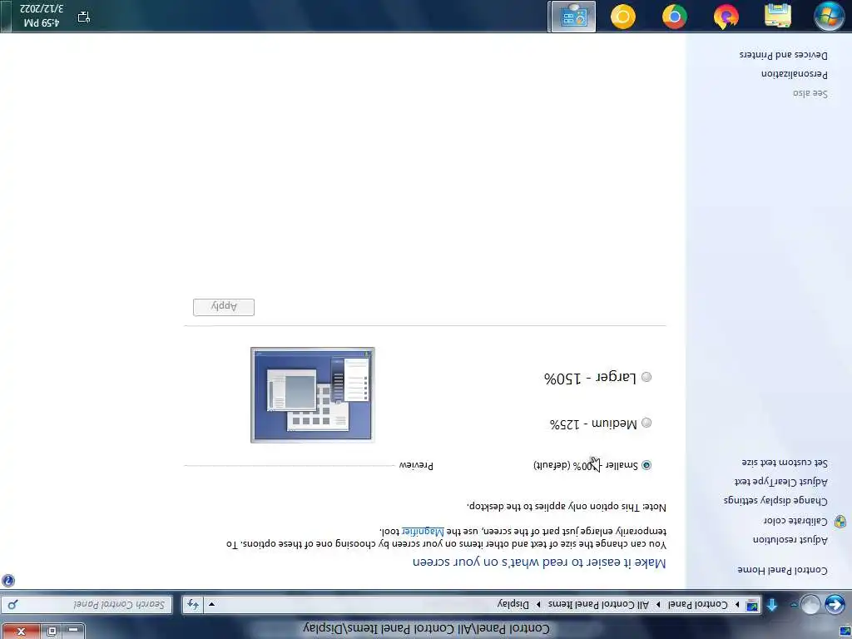The width and height of the screenshot is (852, 639).
Task: Open Personalization under See also
Action: coord(795,74)
